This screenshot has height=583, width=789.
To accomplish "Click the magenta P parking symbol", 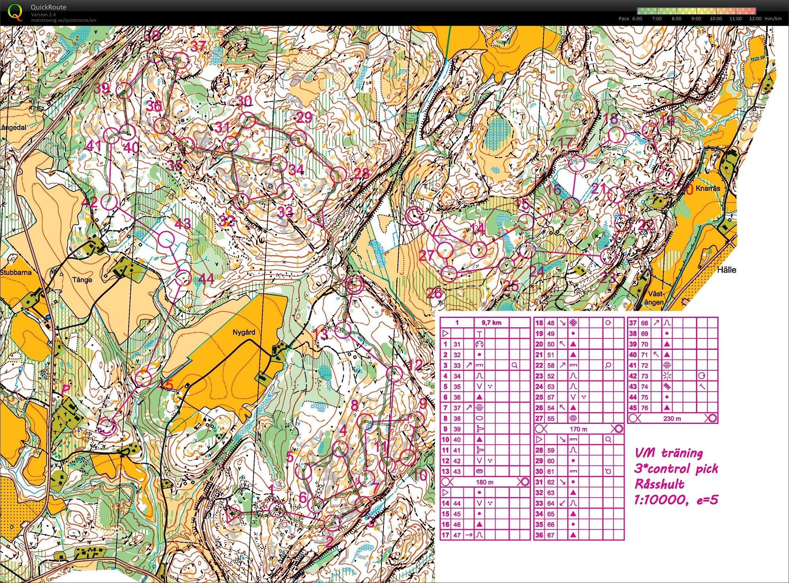I will pos(66,390).
